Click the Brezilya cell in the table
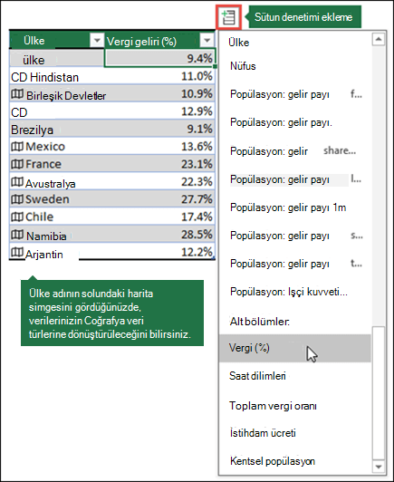This screenshot has width=394, height=482. pos(56,129)
